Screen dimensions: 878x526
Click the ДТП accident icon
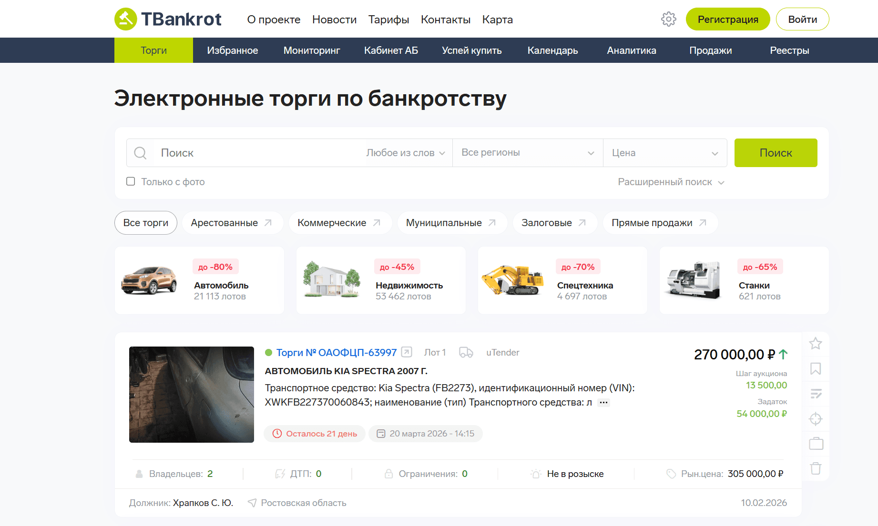(280, 474)
